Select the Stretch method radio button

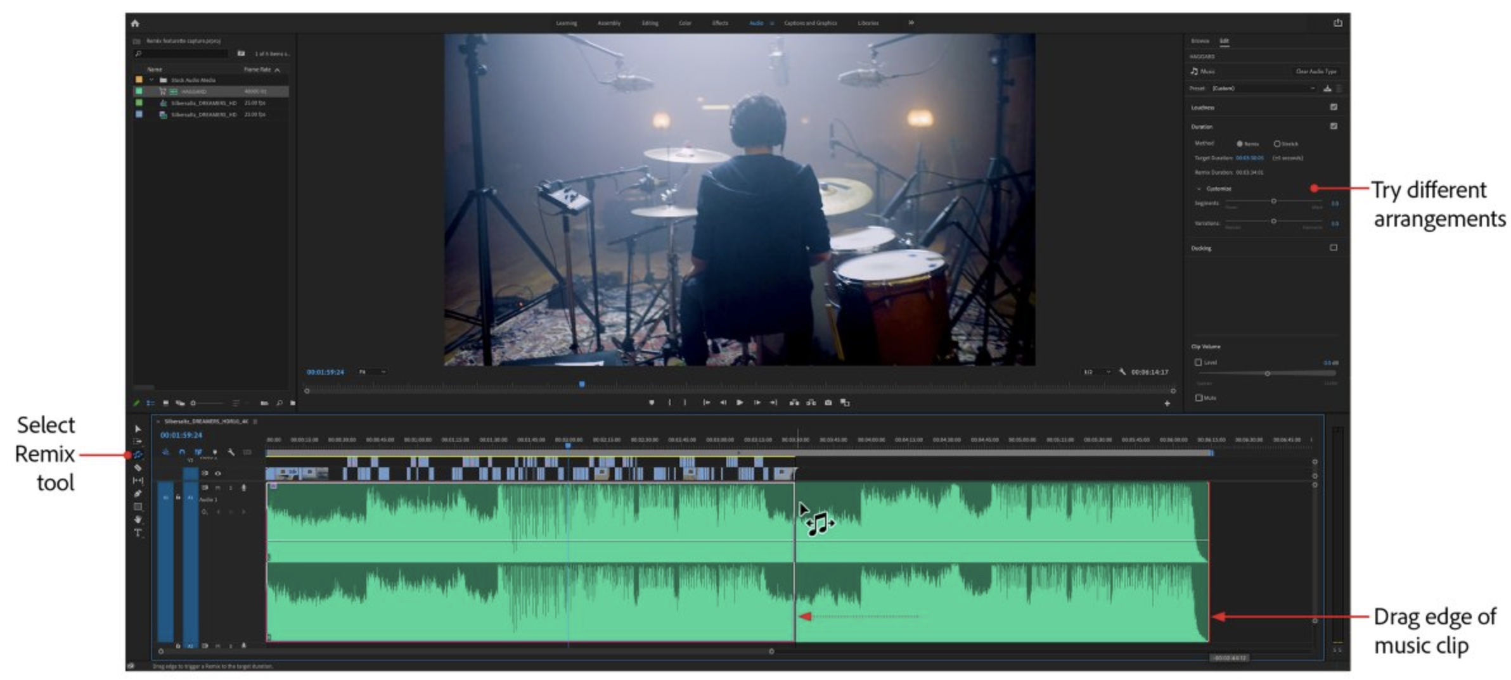[1276, 144]
